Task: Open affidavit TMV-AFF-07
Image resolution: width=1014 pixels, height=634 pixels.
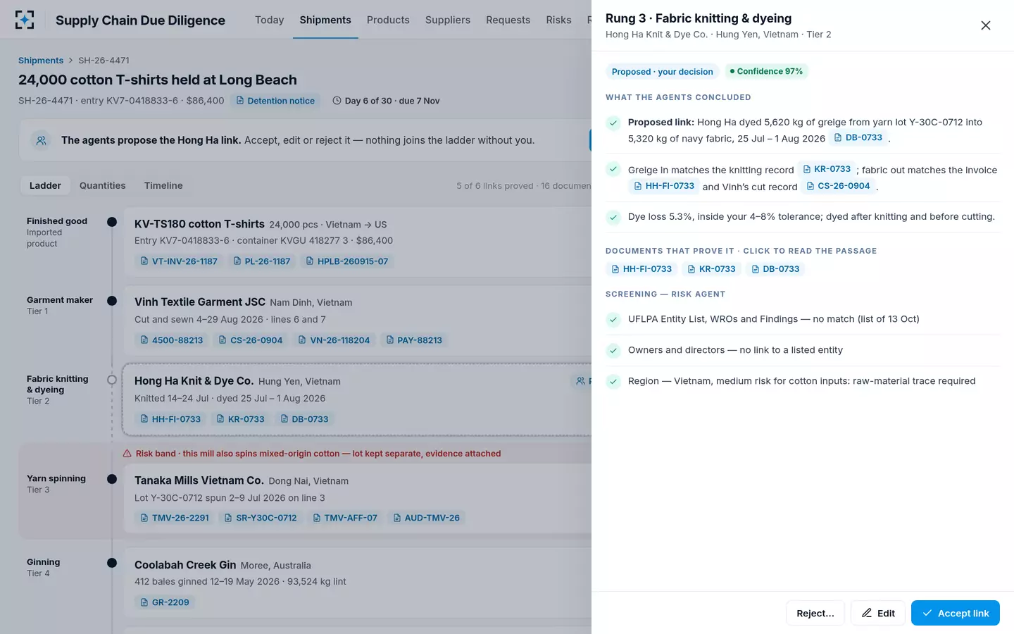Action: 344,518
